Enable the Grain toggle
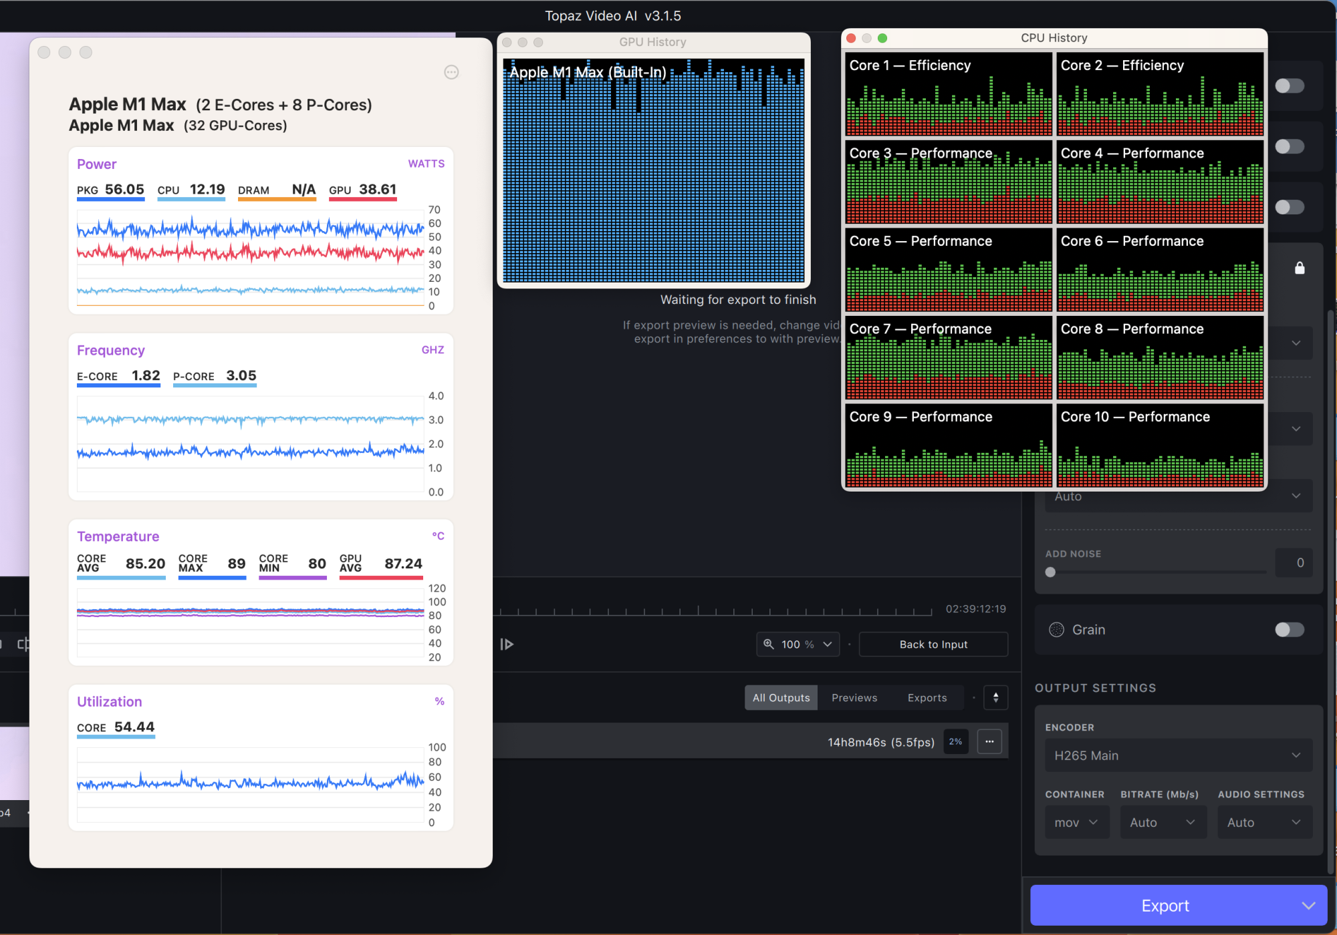The height and width of the screenshot is (935, 1337). pos(1289,629)
